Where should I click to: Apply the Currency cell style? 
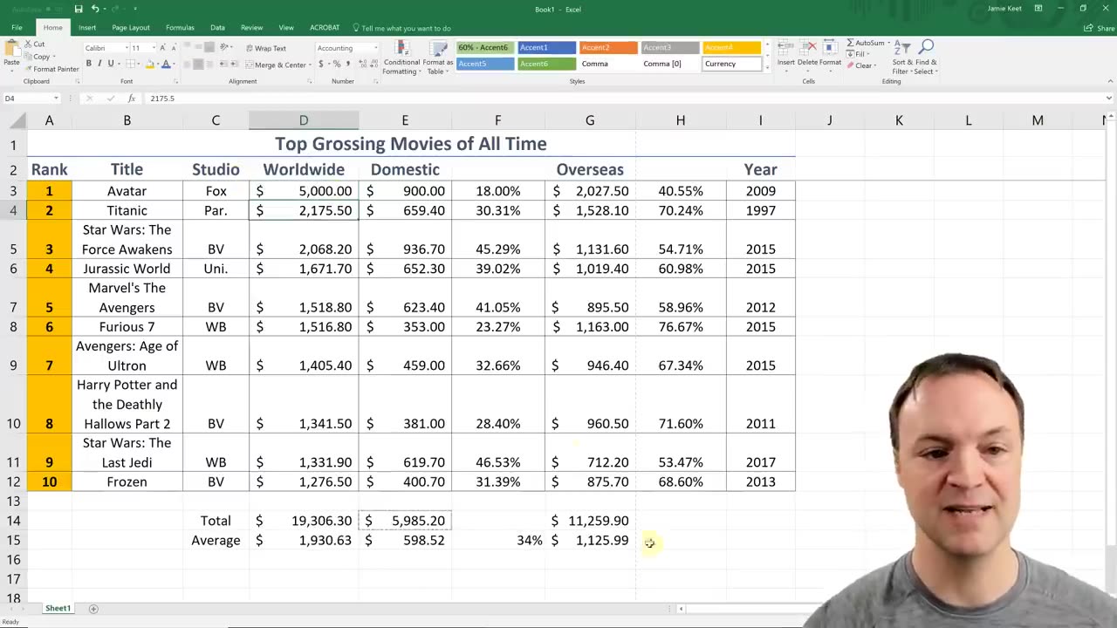[732, 64]
